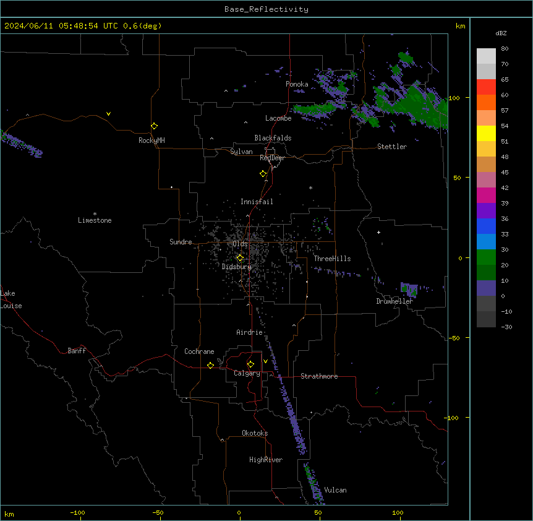Click the Strathmore town label

[319, 376]
